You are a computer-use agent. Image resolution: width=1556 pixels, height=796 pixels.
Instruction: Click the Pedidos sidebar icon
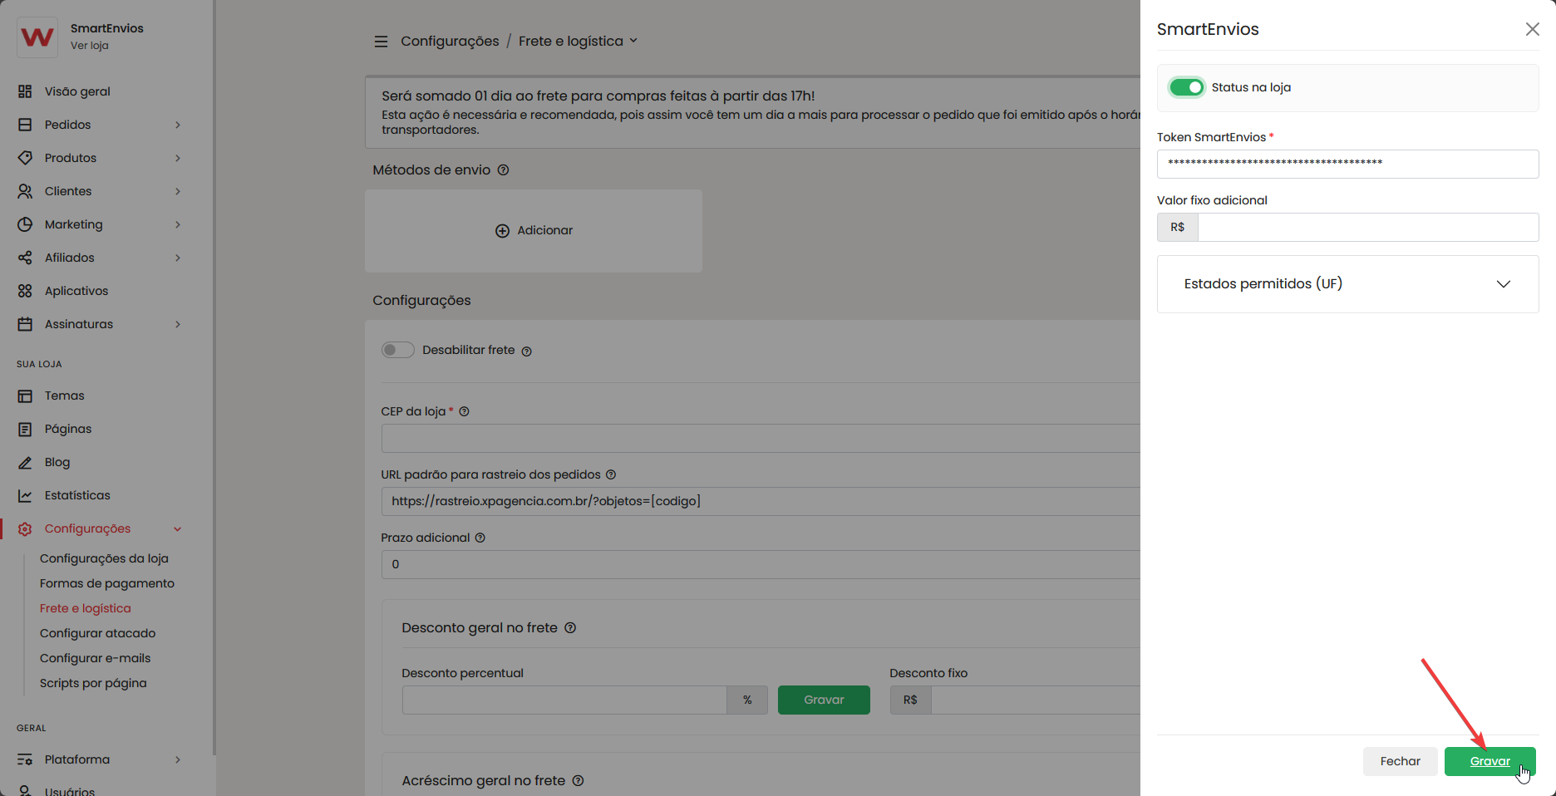click(x=25, y=125)
